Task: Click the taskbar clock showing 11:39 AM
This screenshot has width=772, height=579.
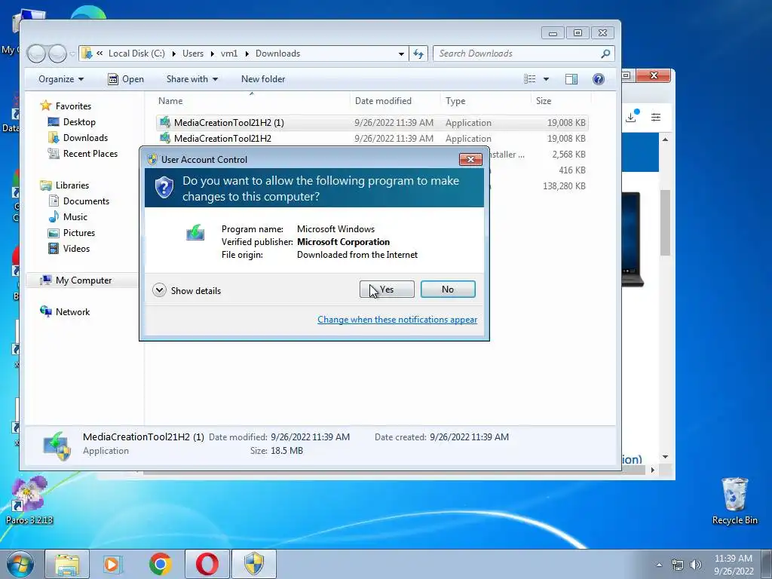Action: (733, 565)
